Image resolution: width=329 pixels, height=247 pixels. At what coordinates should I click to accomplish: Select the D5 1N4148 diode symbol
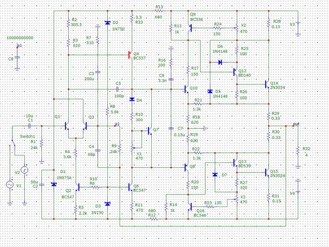tap(210, 91)
